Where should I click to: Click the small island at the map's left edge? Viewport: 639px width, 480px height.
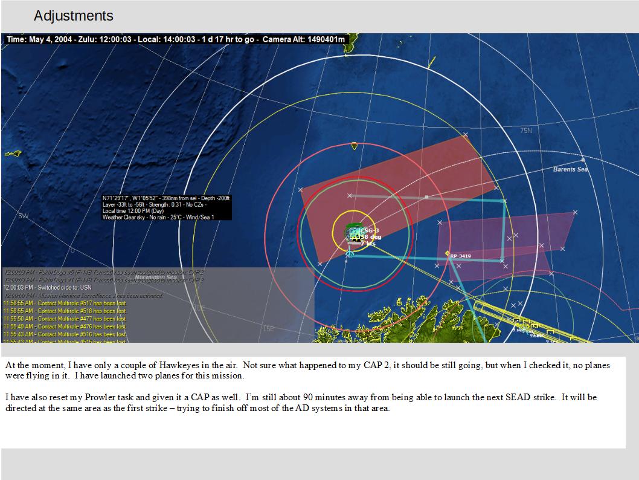(x=13, y=154)
